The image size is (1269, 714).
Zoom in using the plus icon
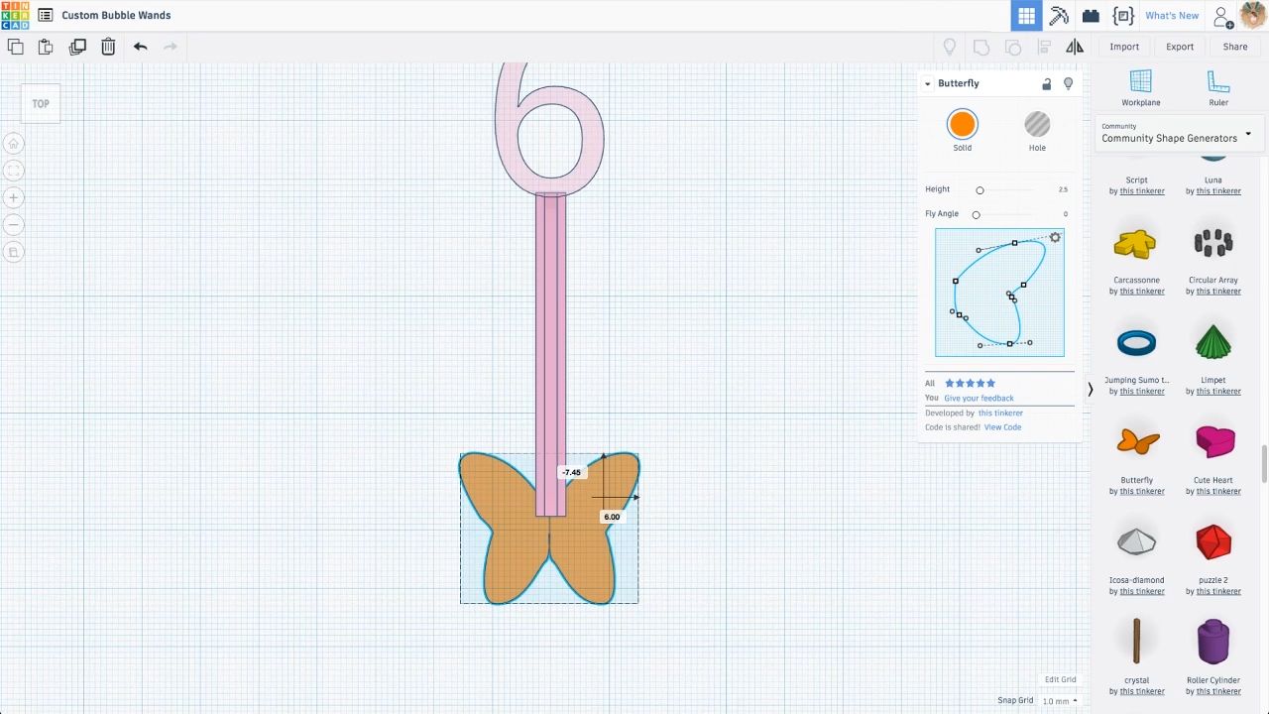(x=13, y=197)
